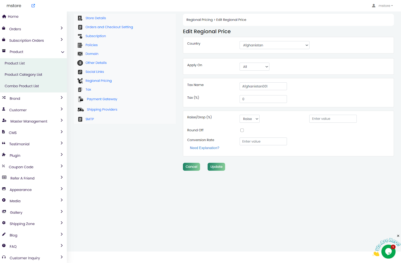This screenshot has height=263, width=401.
Task: Click the Shipping Providers truck icon
Action: [x=80, y=110]
